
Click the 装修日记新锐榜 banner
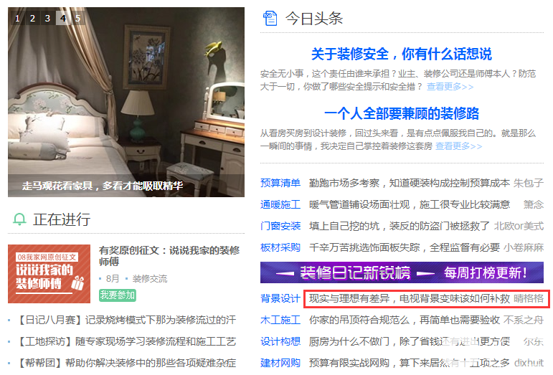[402, 272]
